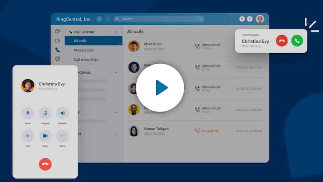Hang up the call with Christina Evy
Screen dimensions: 323x182
45,164
